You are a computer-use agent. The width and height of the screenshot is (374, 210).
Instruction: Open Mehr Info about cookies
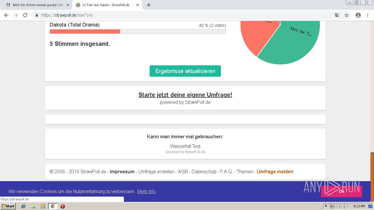(x=146, y=191)
